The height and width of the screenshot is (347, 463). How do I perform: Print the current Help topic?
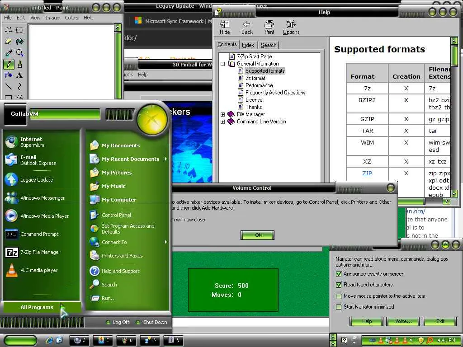pyautogui.click(x=269, y=28)
